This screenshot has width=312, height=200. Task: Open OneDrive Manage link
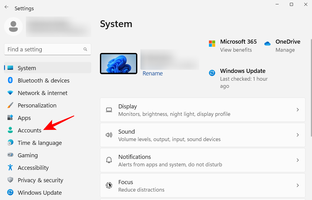pyautogui.click(x=285, y=50)
